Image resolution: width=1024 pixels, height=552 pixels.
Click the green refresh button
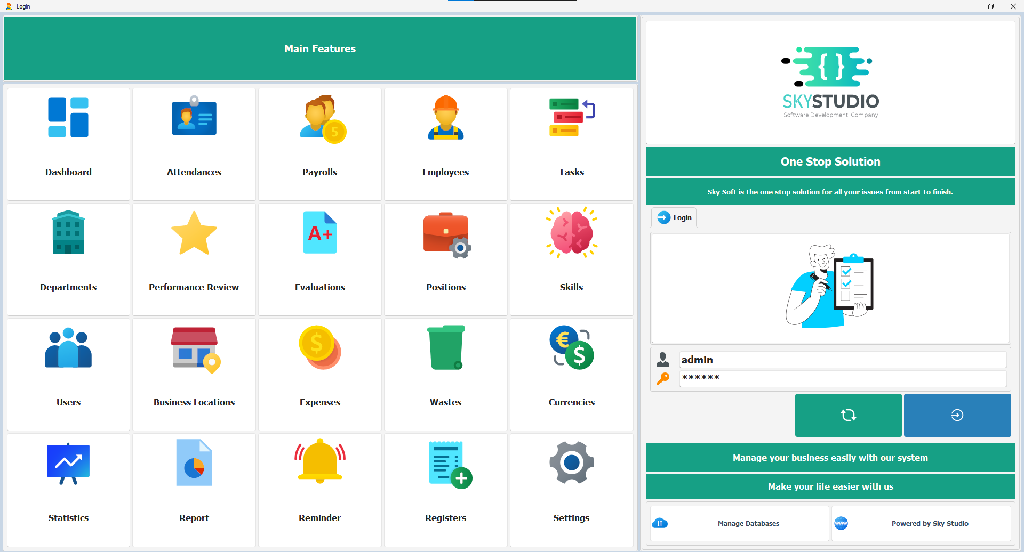point(848,415)
